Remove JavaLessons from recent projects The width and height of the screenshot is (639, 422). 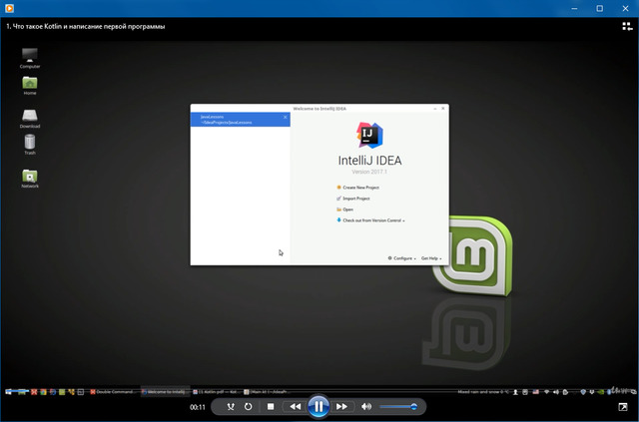(285, 117)
